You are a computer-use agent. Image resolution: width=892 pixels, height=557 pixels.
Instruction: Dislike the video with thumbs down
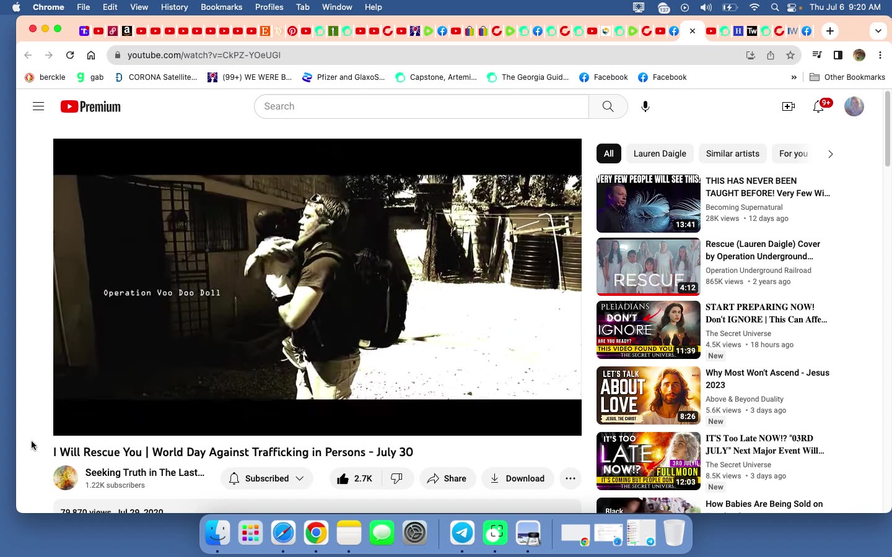(398, 478)
